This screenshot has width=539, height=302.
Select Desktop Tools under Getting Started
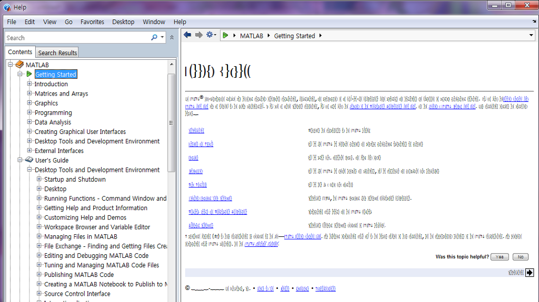click(97, 141)
